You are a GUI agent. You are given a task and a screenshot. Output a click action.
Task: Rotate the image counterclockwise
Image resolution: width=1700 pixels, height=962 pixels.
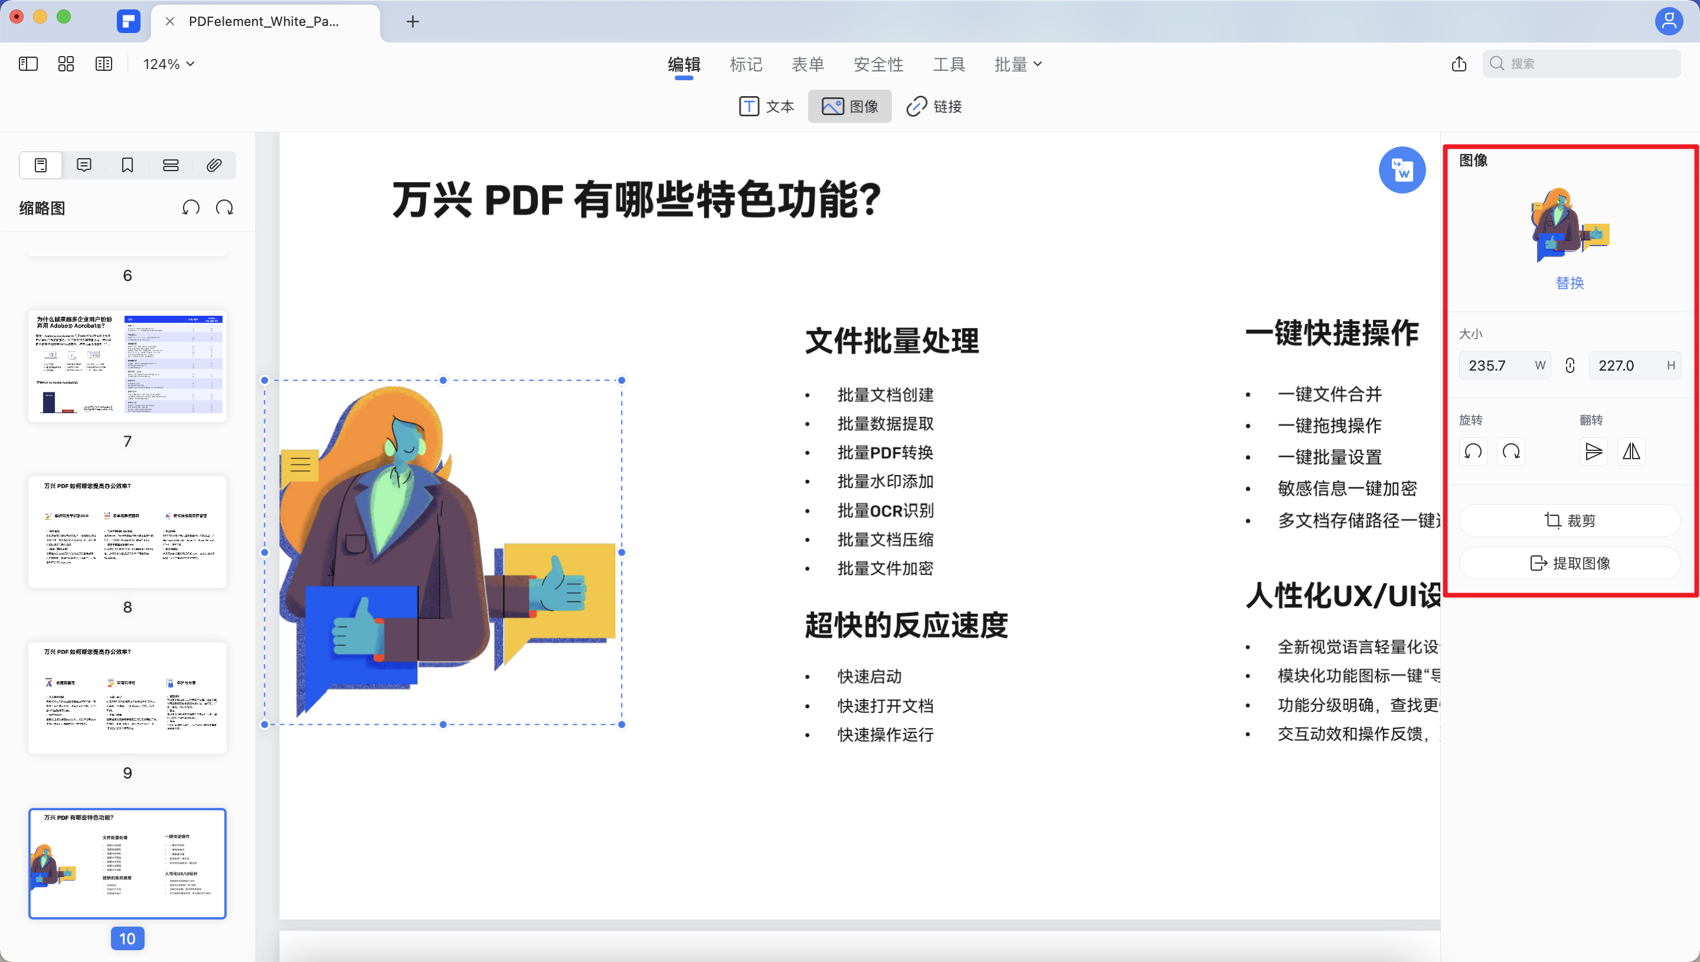[x=1472, y=451]
